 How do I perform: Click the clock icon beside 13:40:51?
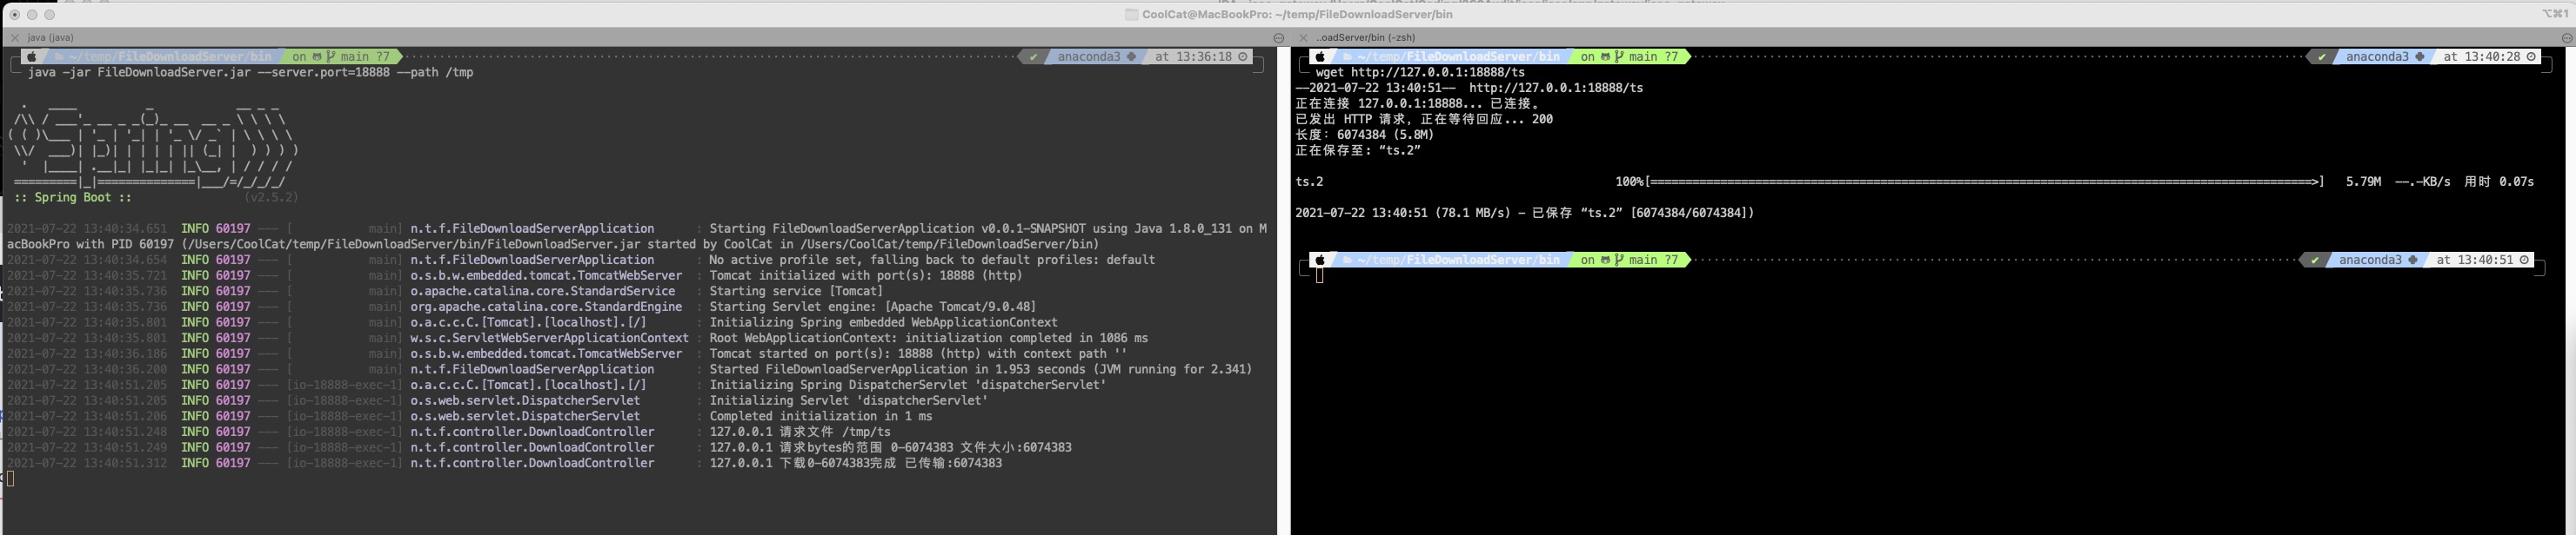(2524, 260)
